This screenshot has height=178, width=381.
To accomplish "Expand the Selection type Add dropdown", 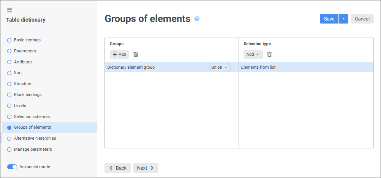I will [253, 54].
